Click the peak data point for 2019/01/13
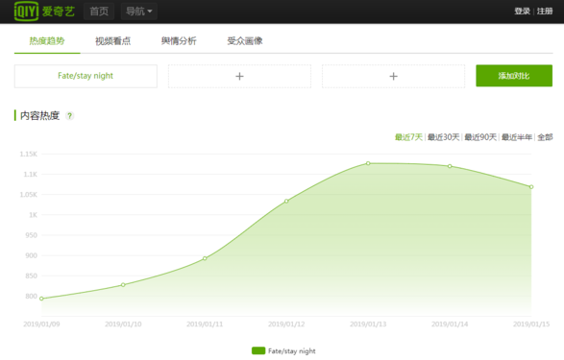This screenshot has width=564, height=360. [368, 163]
